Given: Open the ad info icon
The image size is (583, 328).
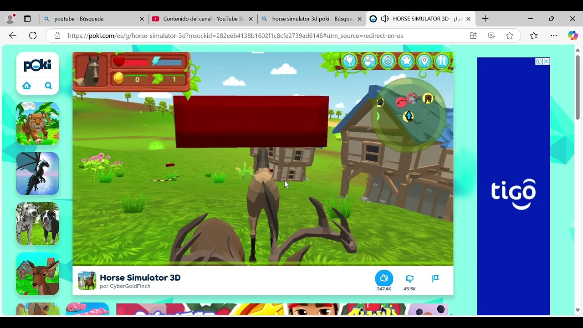Looking at the screenshot, I should point(539,61).
